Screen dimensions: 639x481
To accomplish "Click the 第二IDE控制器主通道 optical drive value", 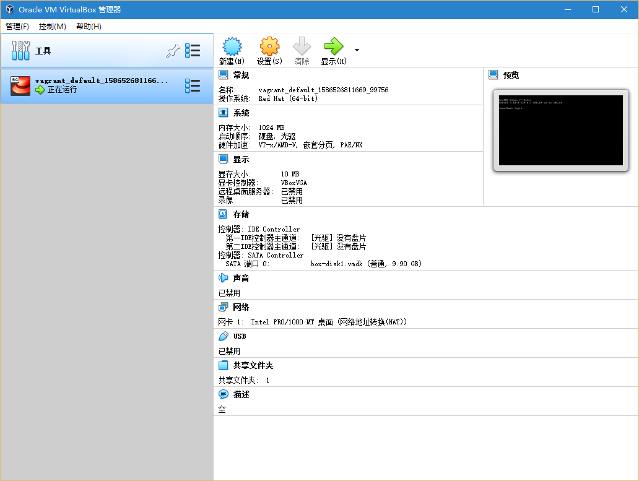I will (x=338, y=247).
